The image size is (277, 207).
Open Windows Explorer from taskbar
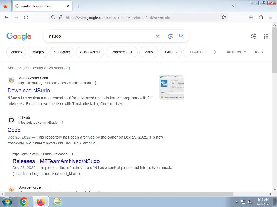(x=58, y=202)
